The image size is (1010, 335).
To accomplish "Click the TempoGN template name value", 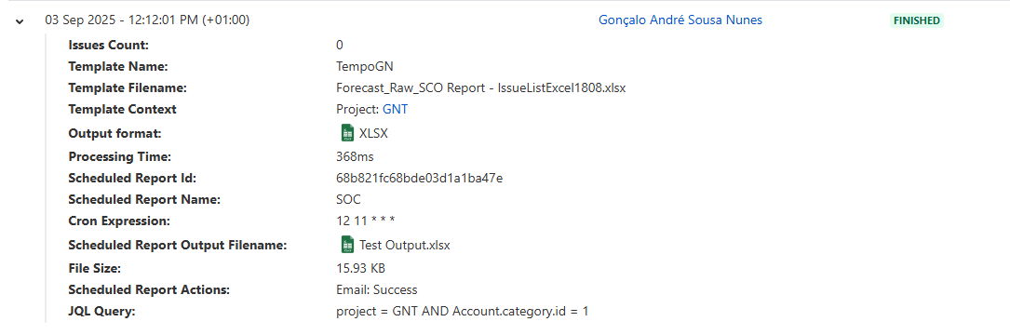I will [364, 66].
